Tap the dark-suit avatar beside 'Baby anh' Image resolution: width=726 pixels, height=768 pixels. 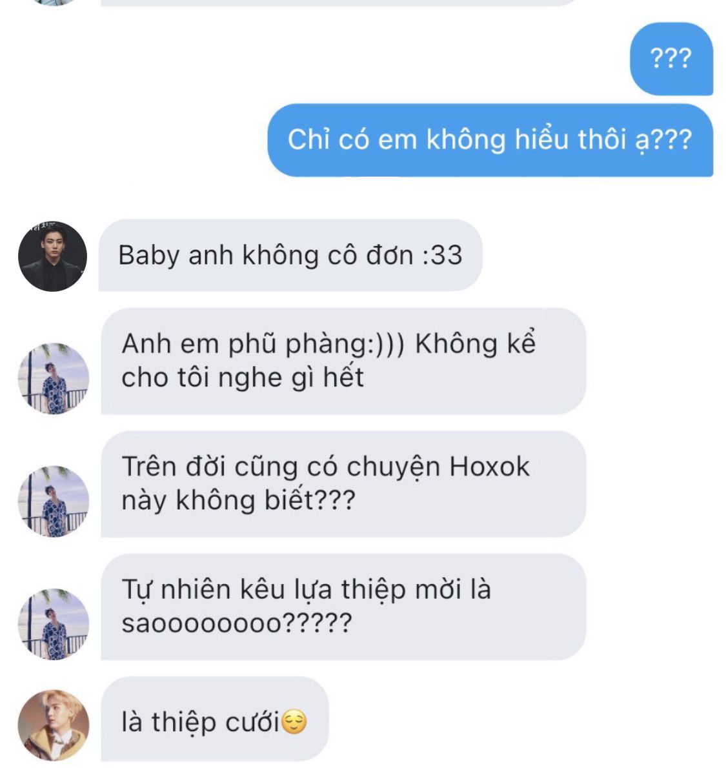pyautogui.click(x=52, y=256)
